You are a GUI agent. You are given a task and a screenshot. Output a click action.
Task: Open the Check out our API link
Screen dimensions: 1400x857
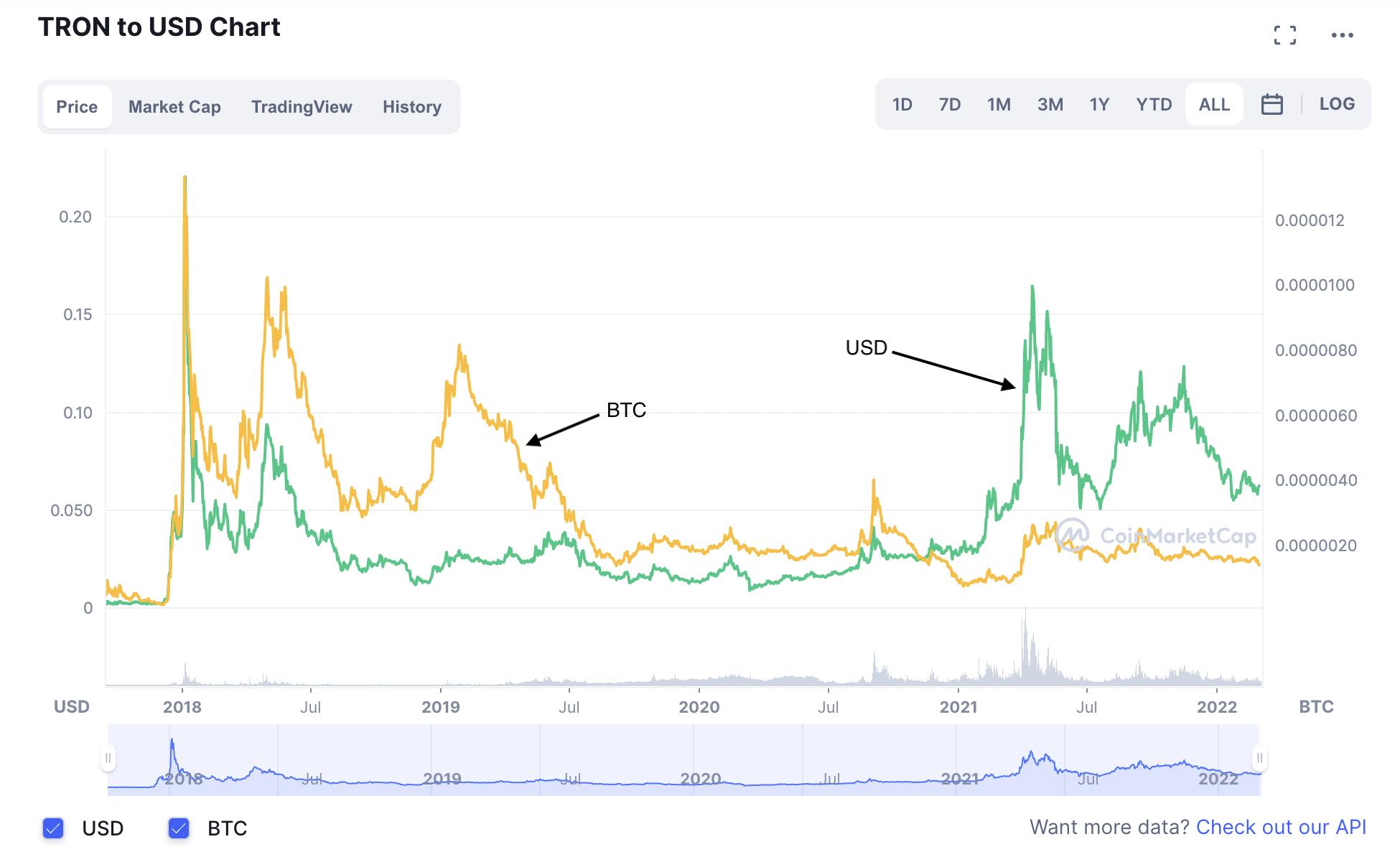click(1280, 827)
